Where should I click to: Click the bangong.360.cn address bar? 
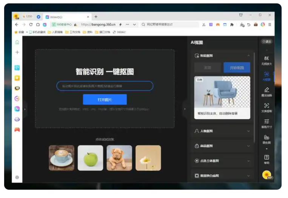coord(98,25)
